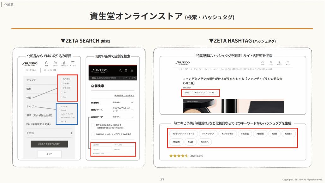Open the 商品シリーズ dropdown

pyautogui.click(x=132, y=109)
